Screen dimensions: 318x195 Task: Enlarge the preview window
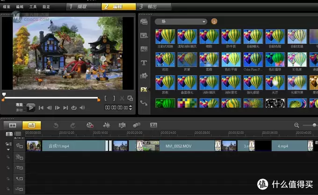pos(130,98)
